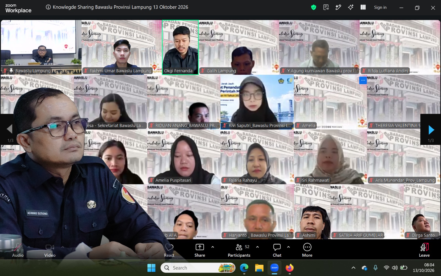Viewport: 441px width, 276px height.
Task: Open the Chat panel
Action: click(277, 251)
